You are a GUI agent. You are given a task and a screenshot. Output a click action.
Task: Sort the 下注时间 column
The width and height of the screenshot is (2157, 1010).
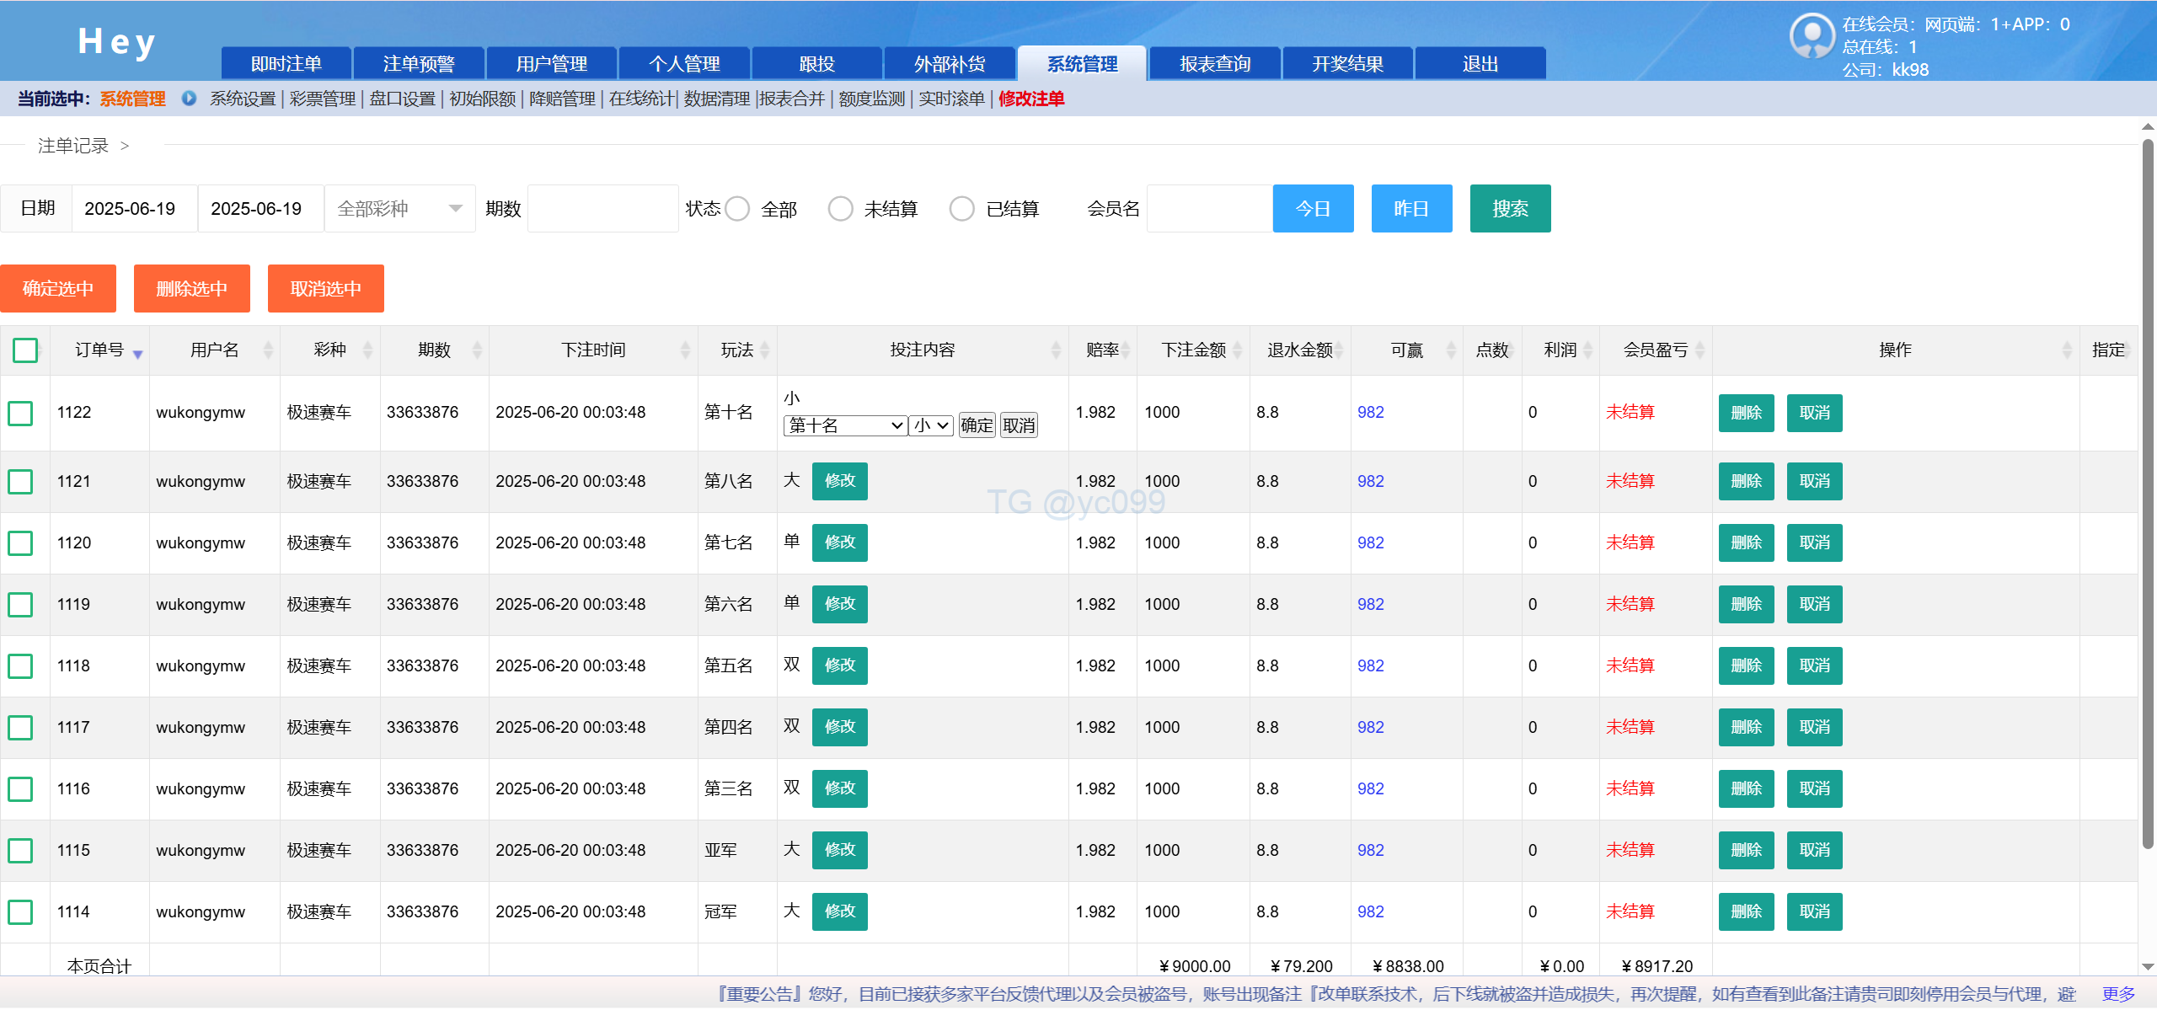coord(685,350)
